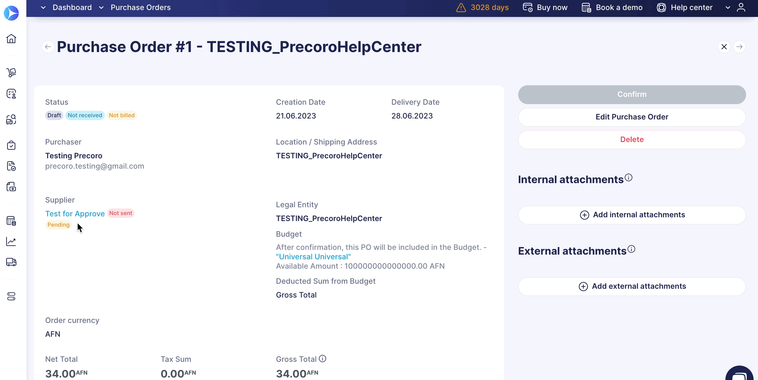This screenshot has height=380, width=758.
Task: Open the clipboard checkmark sidebar icon
Action: click(11, 145)
